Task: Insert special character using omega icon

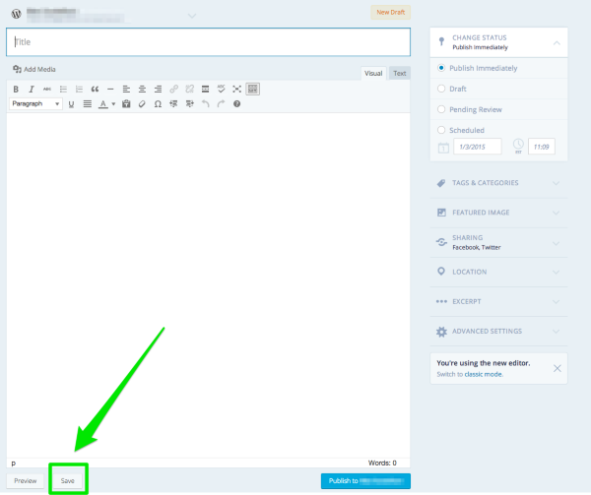Action: pos(158,103)
